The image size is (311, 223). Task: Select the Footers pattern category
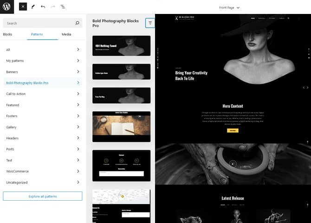pyautogui.click(x=42, y=116)
